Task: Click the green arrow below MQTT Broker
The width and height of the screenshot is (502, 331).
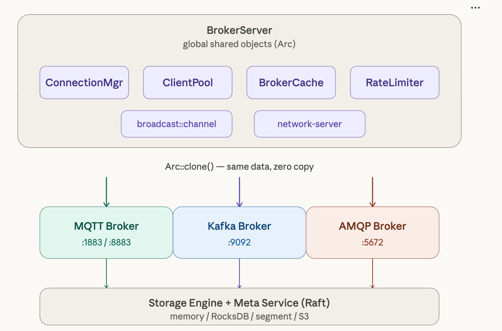Action: (x=106, y=273)
